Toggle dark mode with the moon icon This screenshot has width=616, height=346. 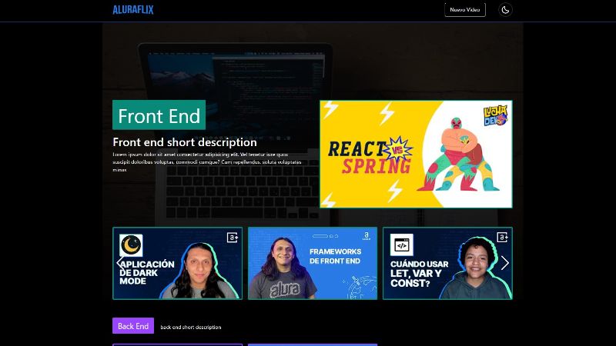click(505, 10)
